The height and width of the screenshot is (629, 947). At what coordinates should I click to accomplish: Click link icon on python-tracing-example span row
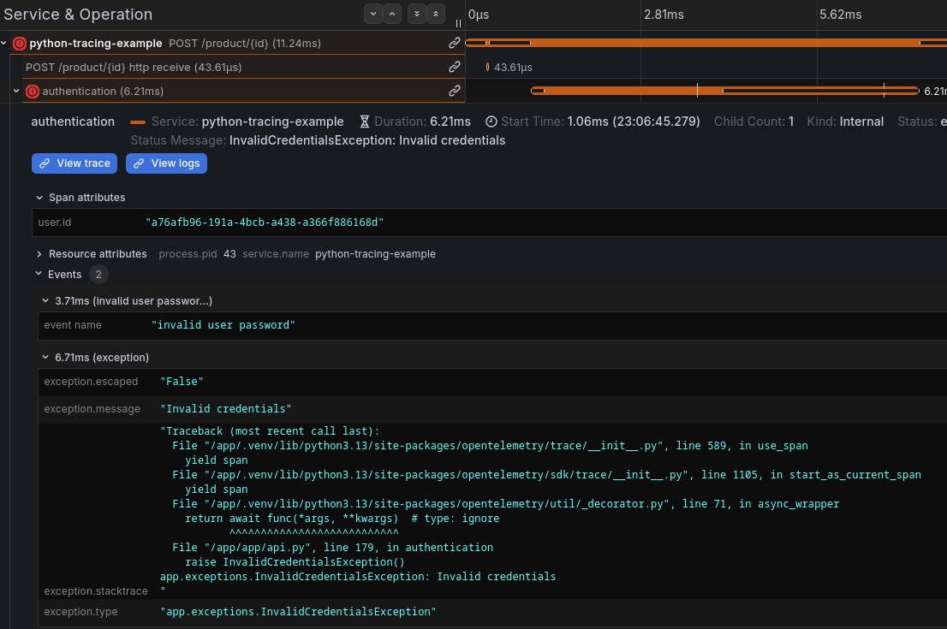click(455, 43)
